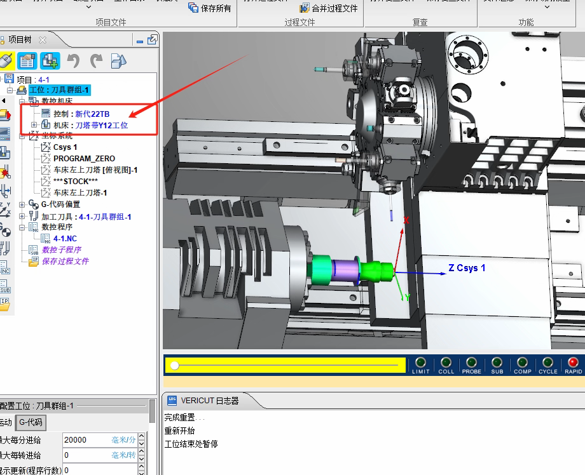Minimize the project tree panel
Image resolution: width=585 pixels, height=475 pixels.
click(140, 42)
